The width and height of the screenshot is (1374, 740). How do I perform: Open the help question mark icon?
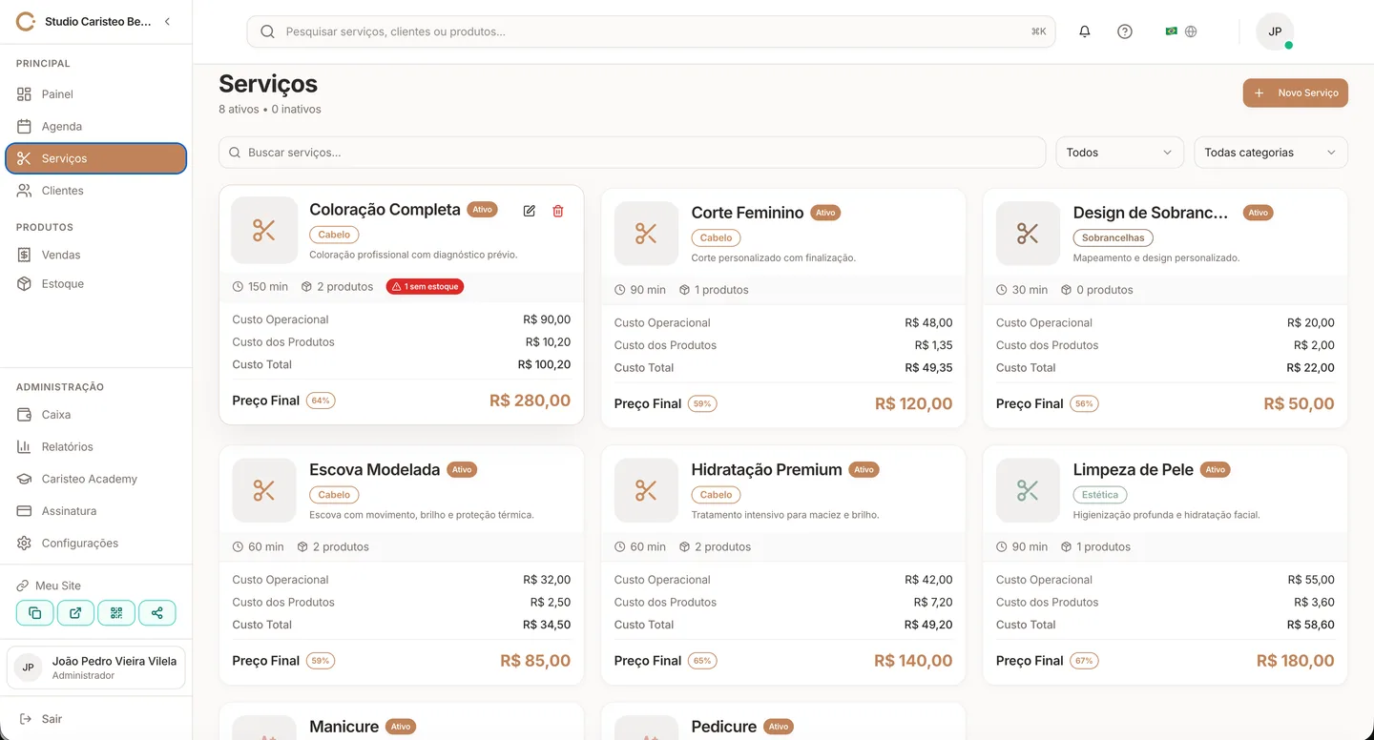[1125, 31]
